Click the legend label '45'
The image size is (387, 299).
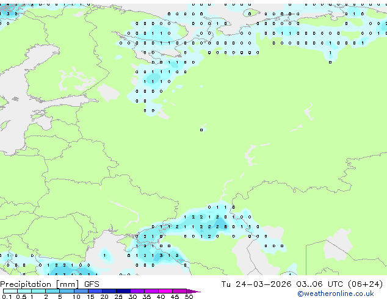(175, 297)
